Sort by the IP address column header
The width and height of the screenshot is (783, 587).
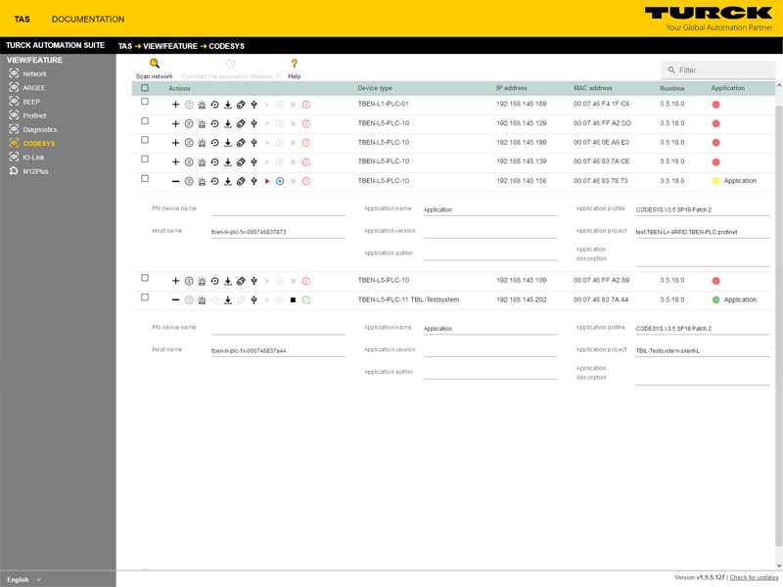(511, 88)
